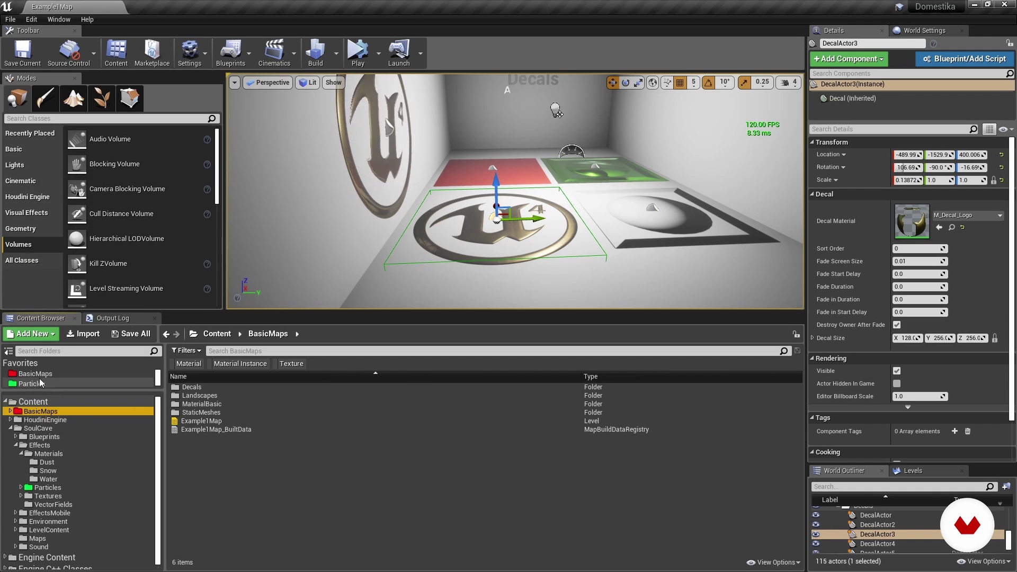Select Geometry Editing mode icon
The image size is (1017, 572).
(129, 98)
